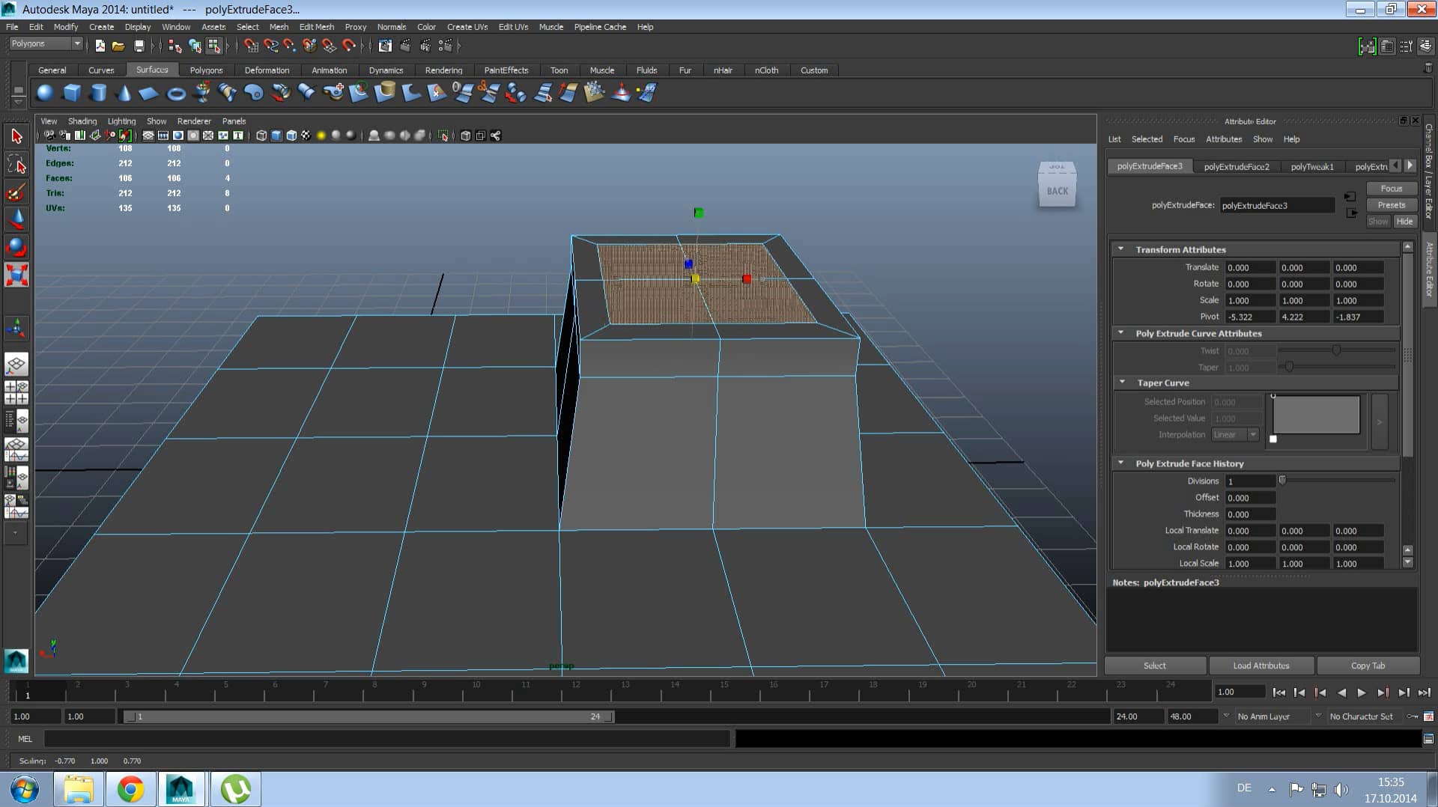Select the Scale tool in the toolbox
Viewport: 1438px width, 807px height.
pyautogui.click(x=16, y=275)
